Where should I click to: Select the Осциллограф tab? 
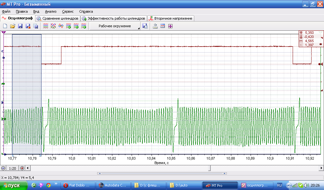pos(18,18)
